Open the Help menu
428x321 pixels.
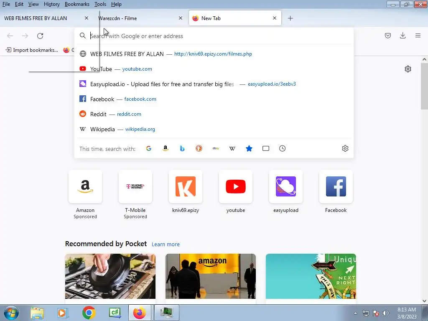116,4
